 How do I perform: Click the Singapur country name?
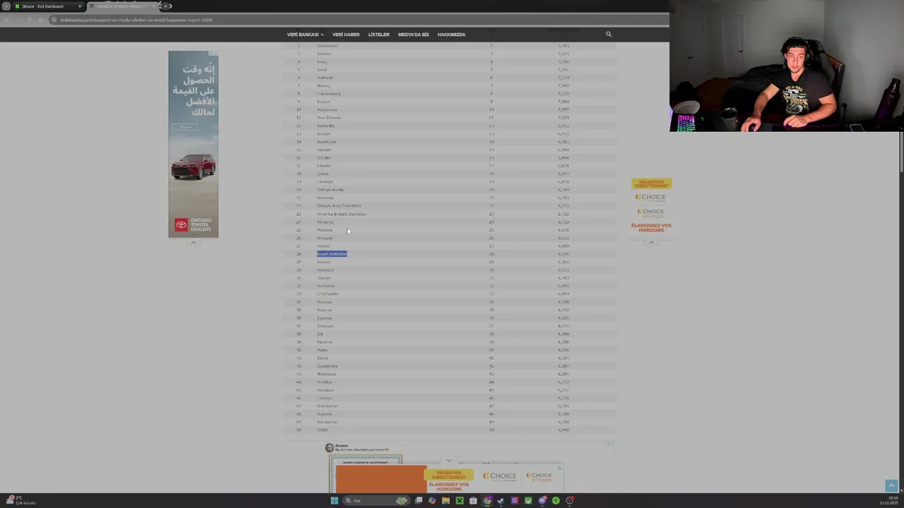point(325,270)
